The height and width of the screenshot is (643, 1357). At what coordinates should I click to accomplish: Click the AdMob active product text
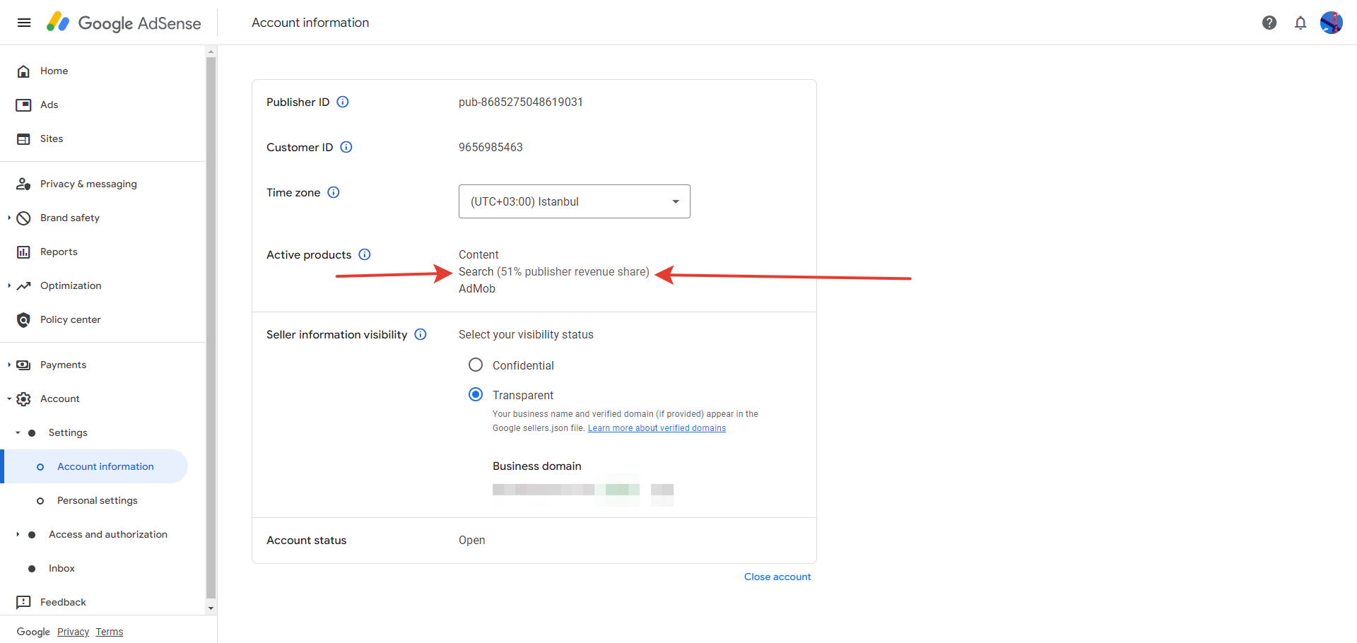tap(477, 288)
